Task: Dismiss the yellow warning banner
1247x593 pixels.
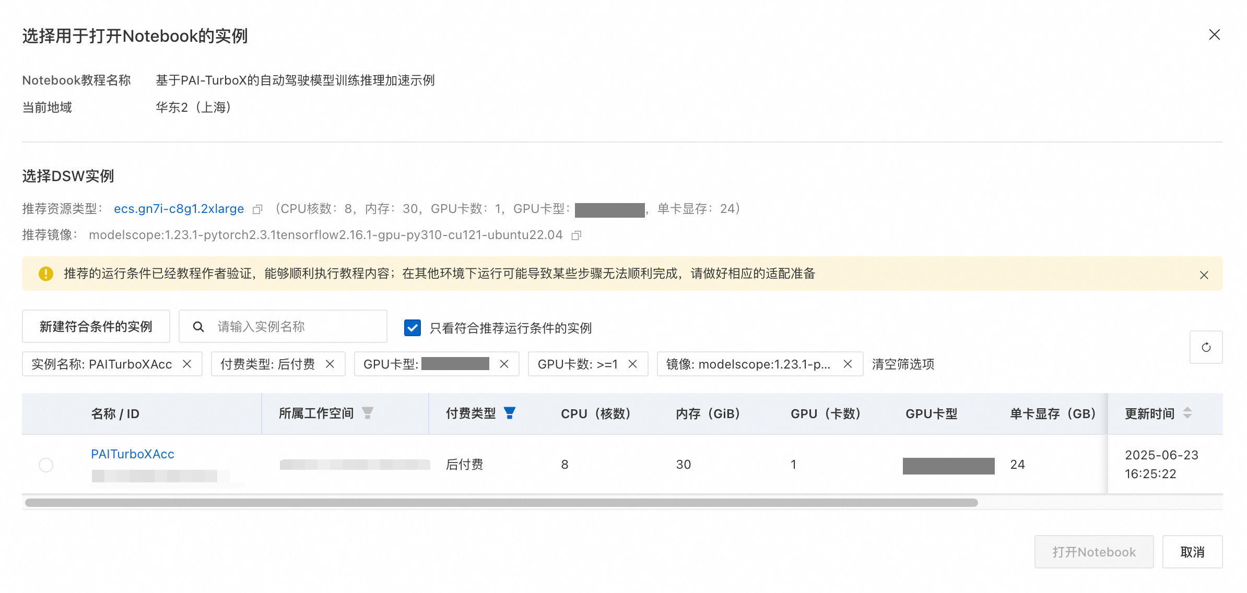Action: 1204,275
